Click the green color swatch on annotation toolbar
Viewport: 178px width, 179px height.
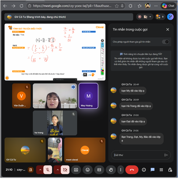click(x=102, y=73)
